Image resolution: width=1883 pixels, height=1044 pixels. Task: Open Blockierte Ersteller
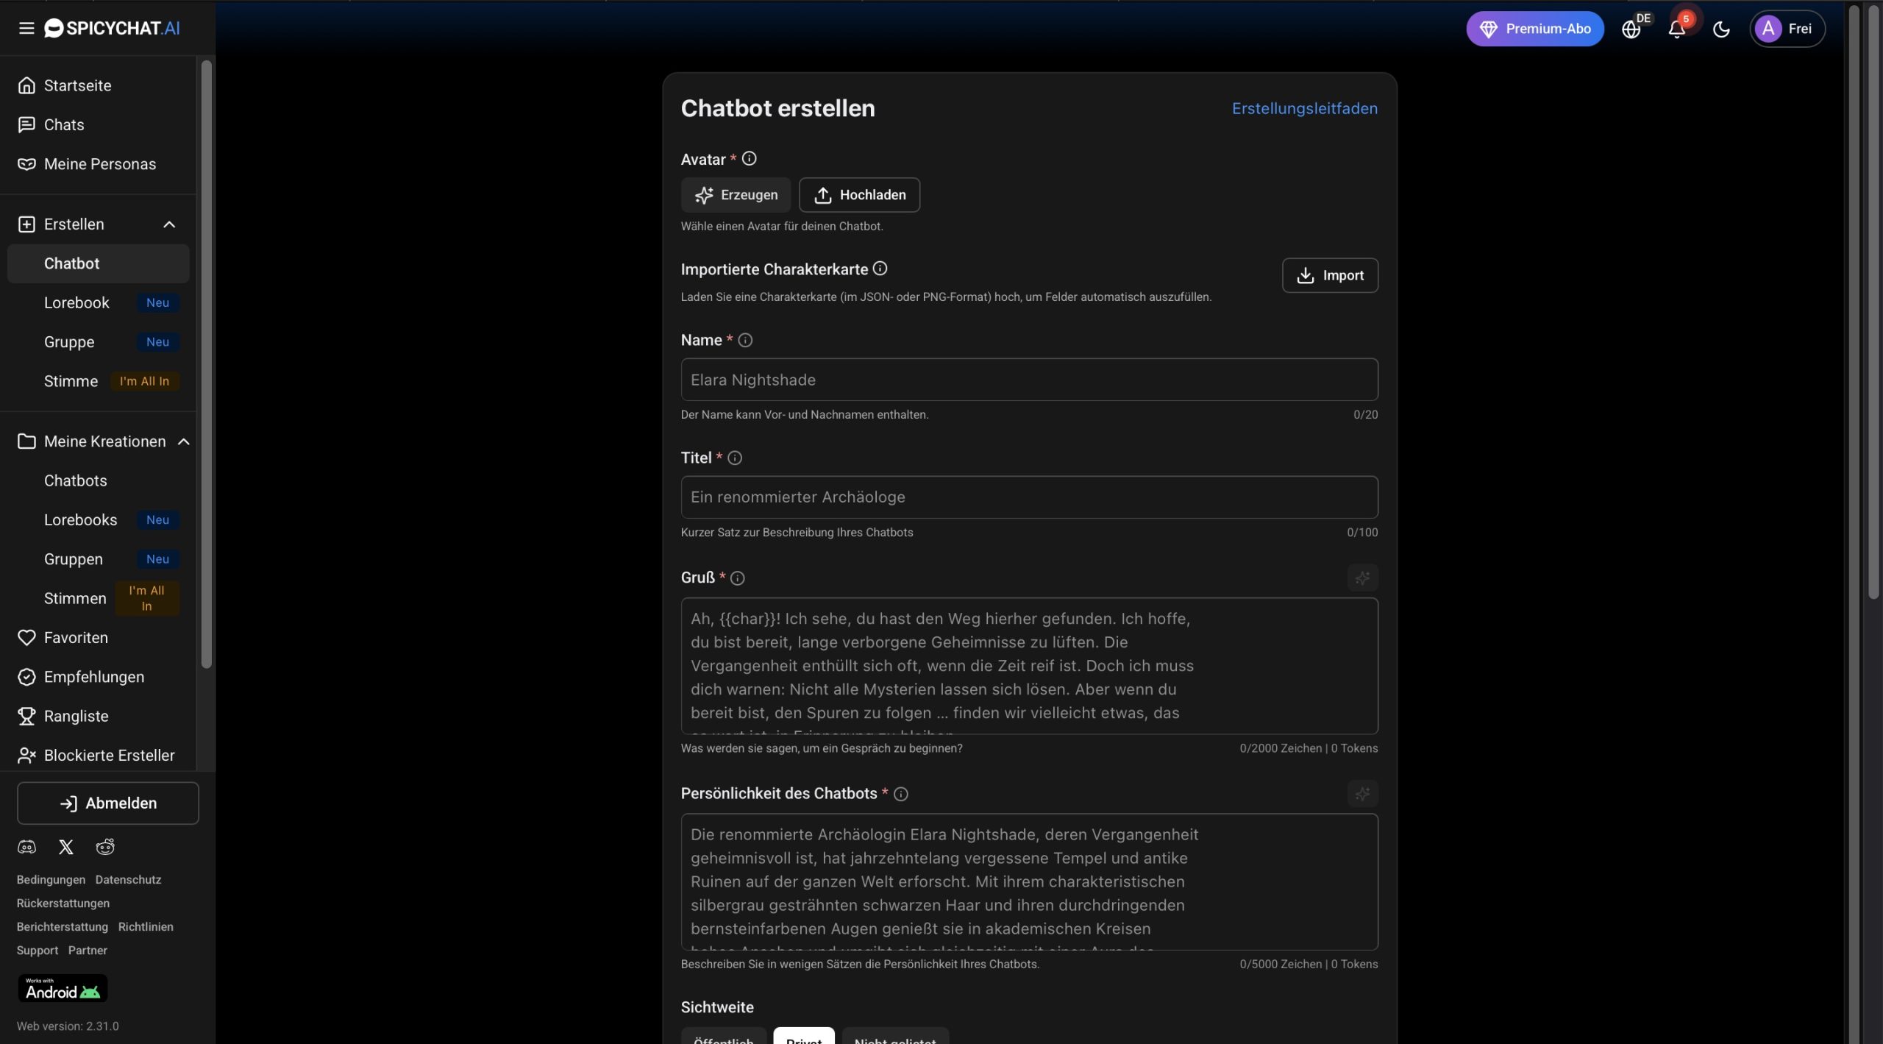(98, 755)
